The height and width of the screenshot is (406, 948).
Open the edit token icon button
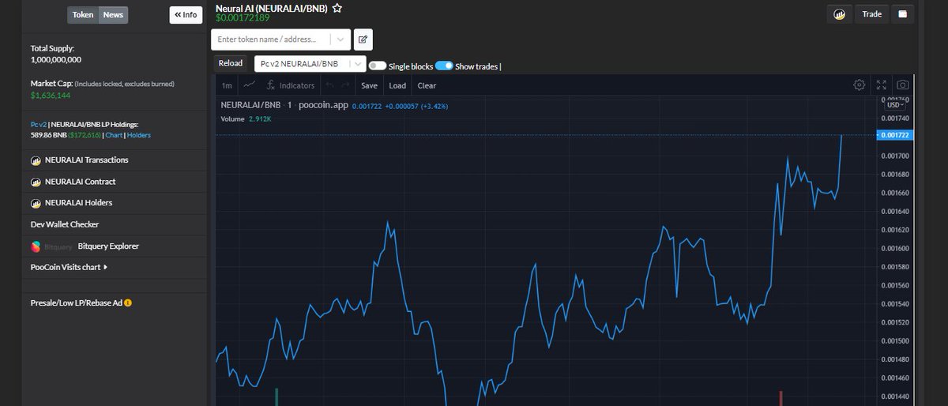(363, 39)
